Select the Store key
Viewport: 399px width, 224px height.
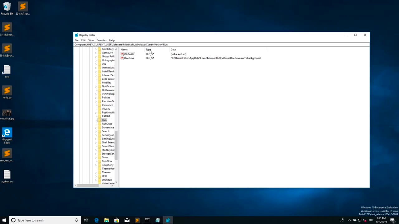click(x=105, y=157)
